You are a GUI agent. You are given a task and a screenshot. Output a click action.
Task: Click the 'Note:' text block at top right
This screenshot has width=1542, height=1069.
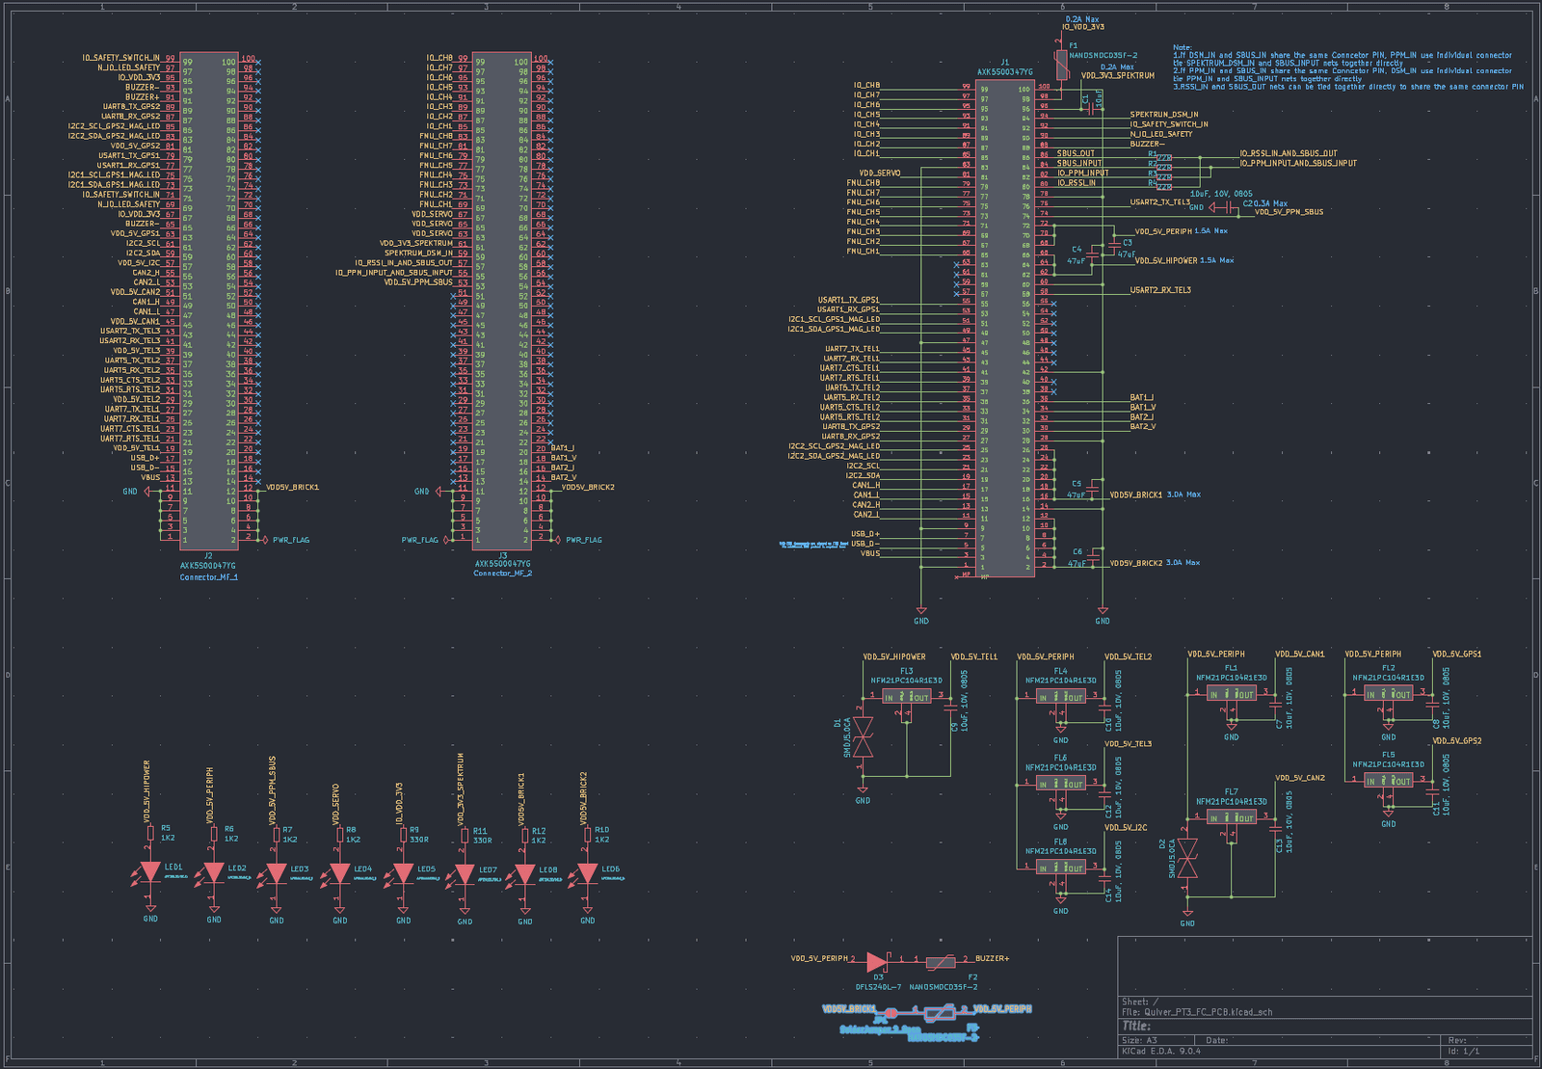(x=1348, y=67)
